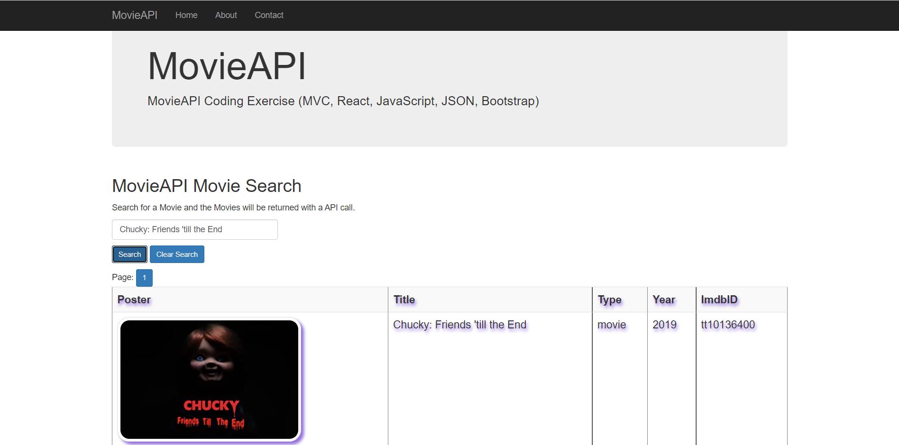Focus the movie search input field
This screenshot has width=899, height=445.
click(195, 229)
